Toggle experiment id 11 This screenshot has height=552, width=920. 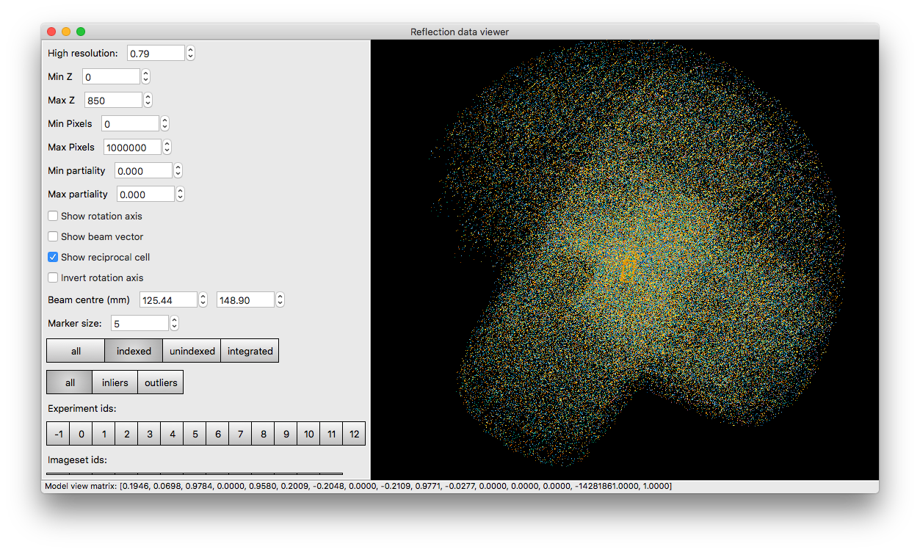coord(331,434)
